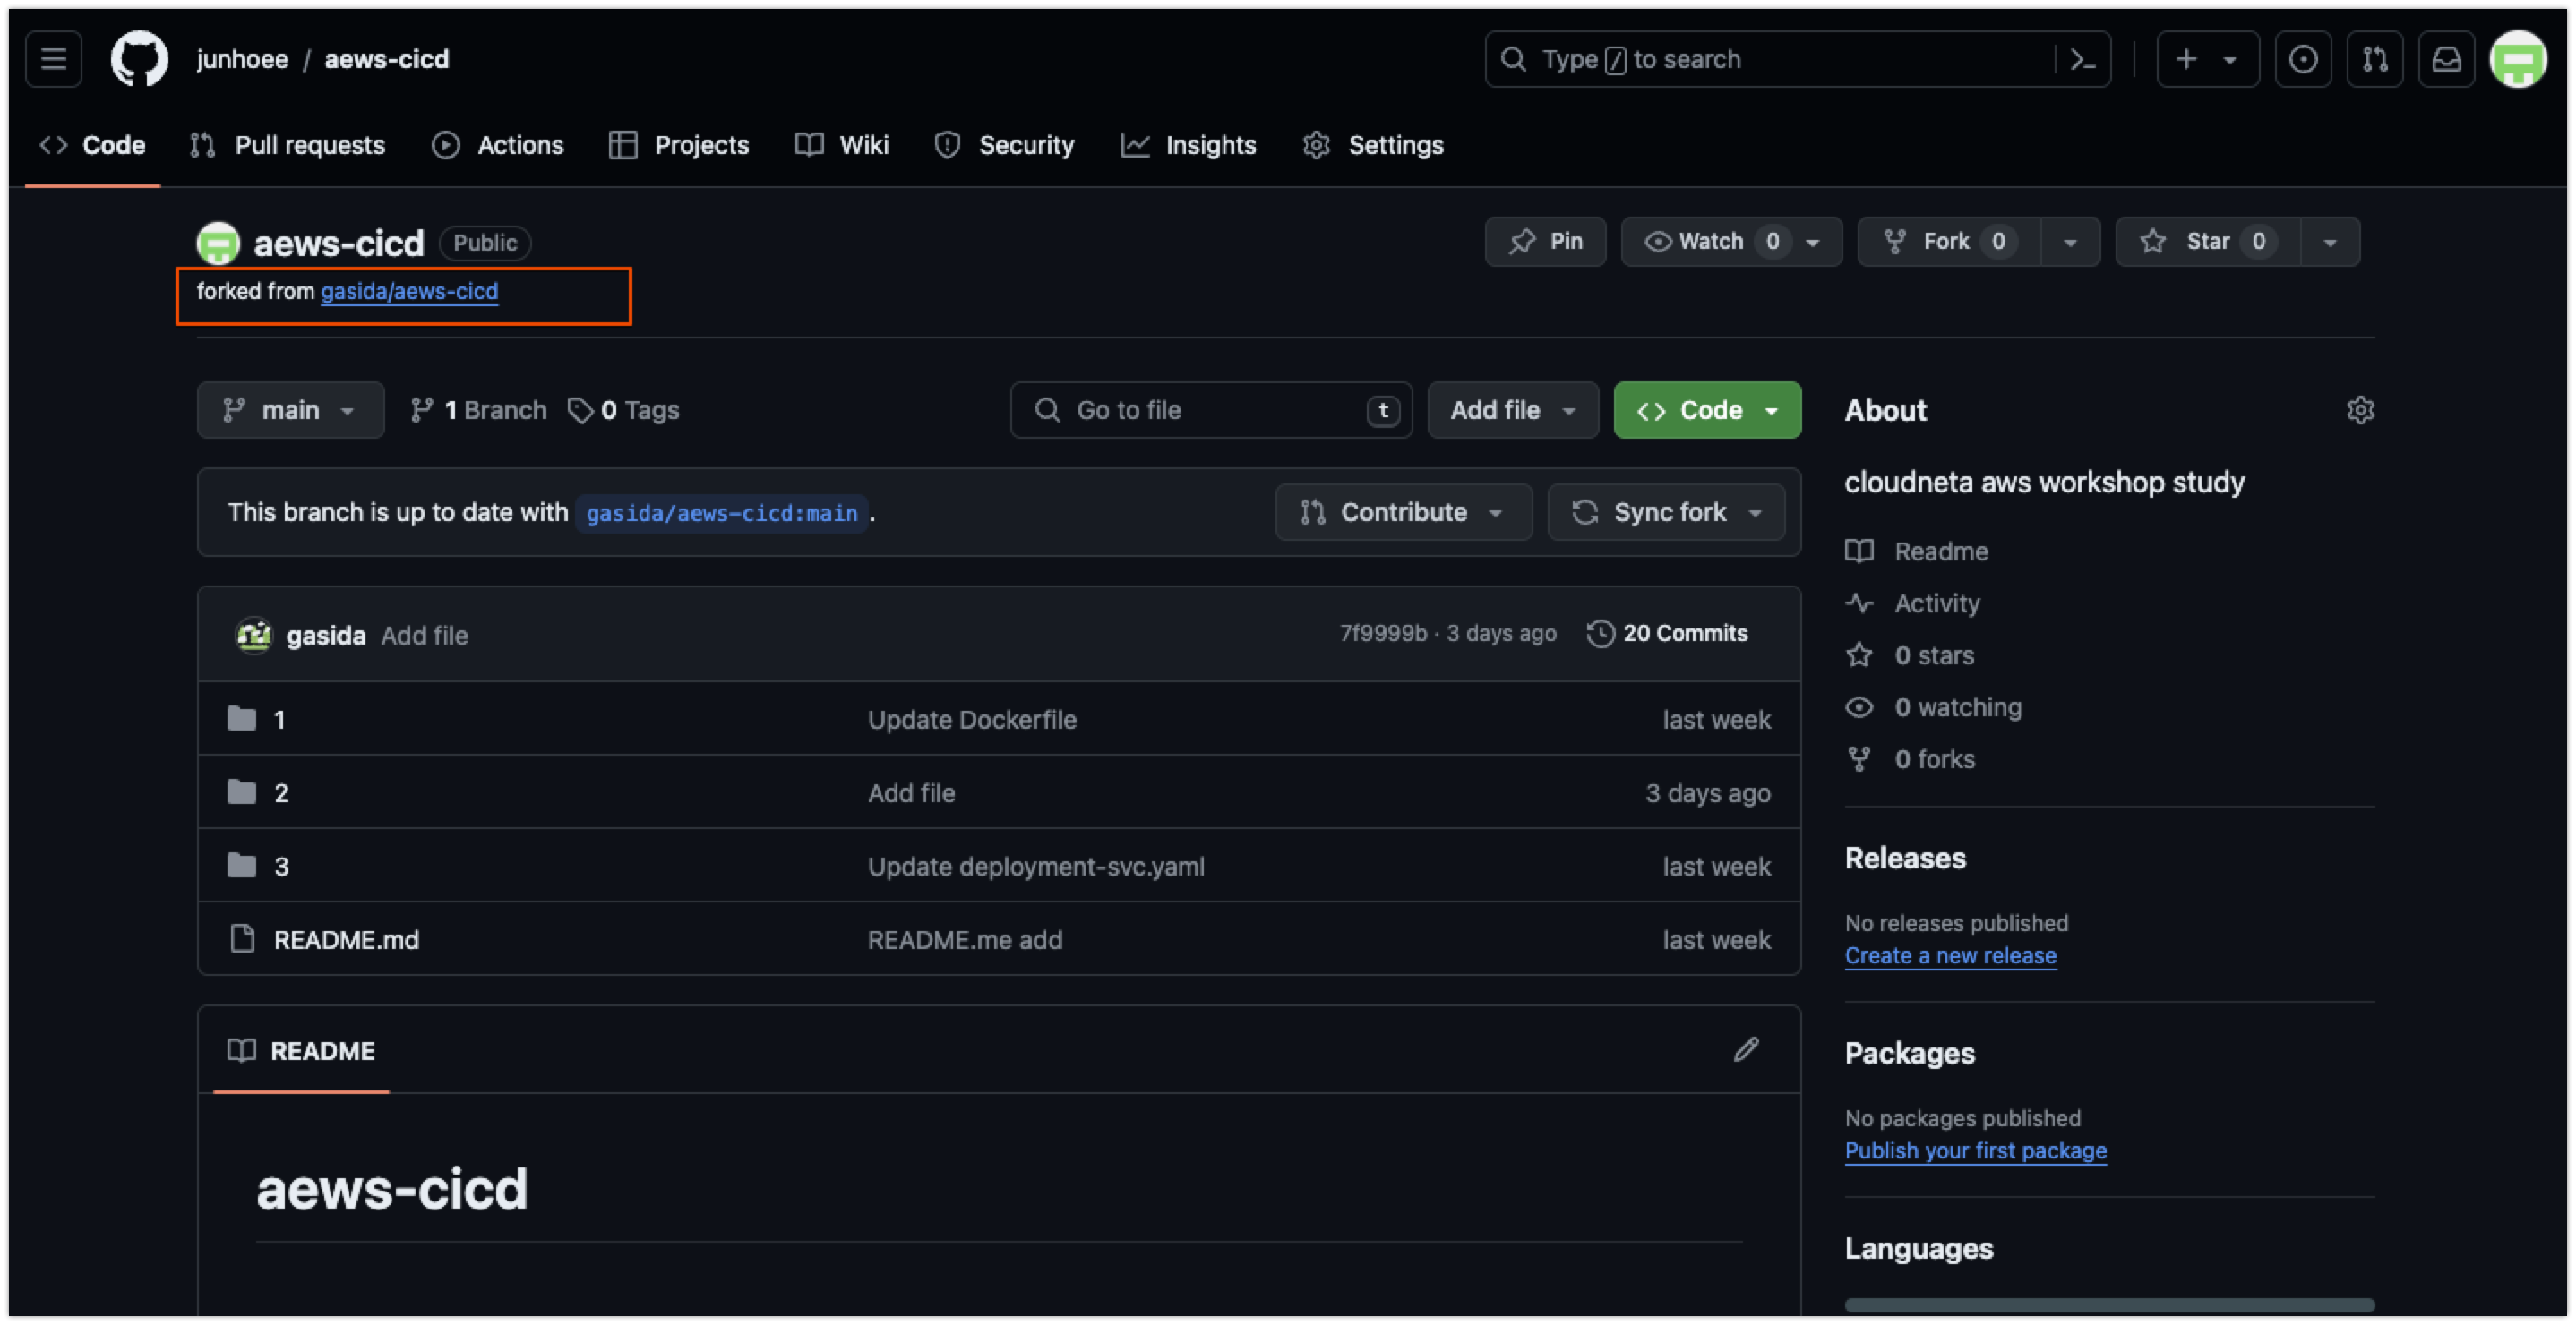Open the main branch selector
The height and width of the screenshot is (1325, 2576).
(x=290, y=410)
